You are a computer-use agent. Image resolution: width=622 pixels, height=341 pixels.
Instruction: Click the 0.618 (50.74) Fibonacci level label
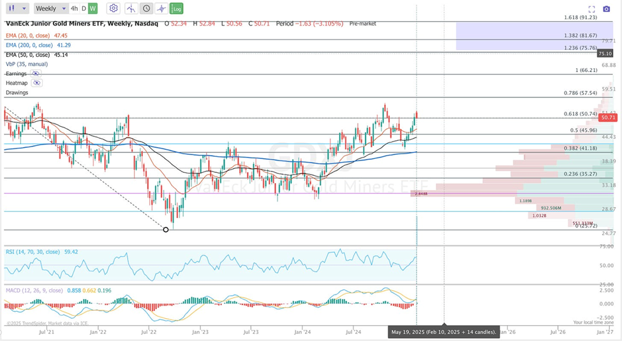pyautogui.click(x=581, y=114)
